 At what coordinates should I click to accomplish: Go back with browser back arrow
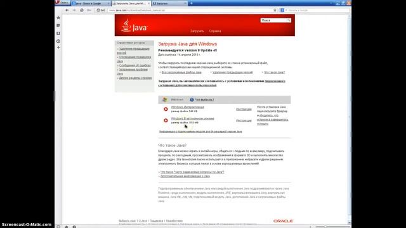[x=67, y=10]
